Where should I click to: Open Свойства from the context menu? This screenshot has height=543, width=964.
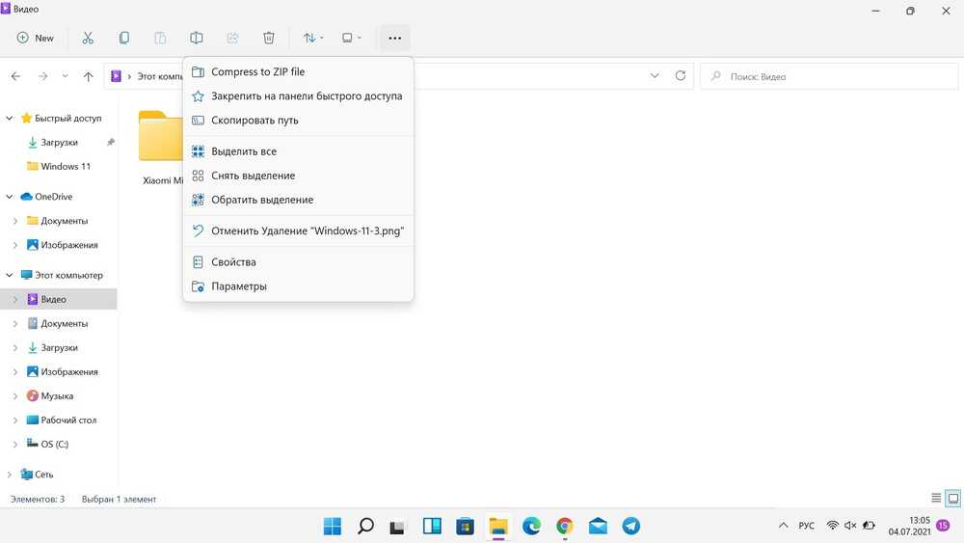(233, 261)
